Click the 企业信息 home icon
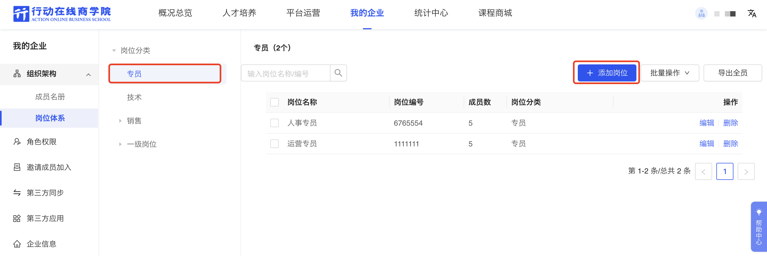This screenshot has width=767, height=256. pyautogui.click(x=17, y=244)
